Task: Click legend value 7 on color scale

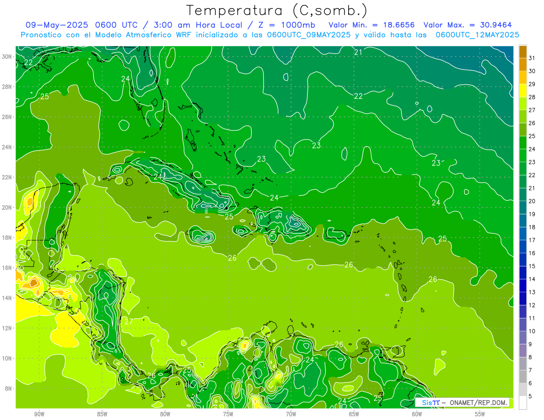Action: pyautogui.click(x=530, y=370)
